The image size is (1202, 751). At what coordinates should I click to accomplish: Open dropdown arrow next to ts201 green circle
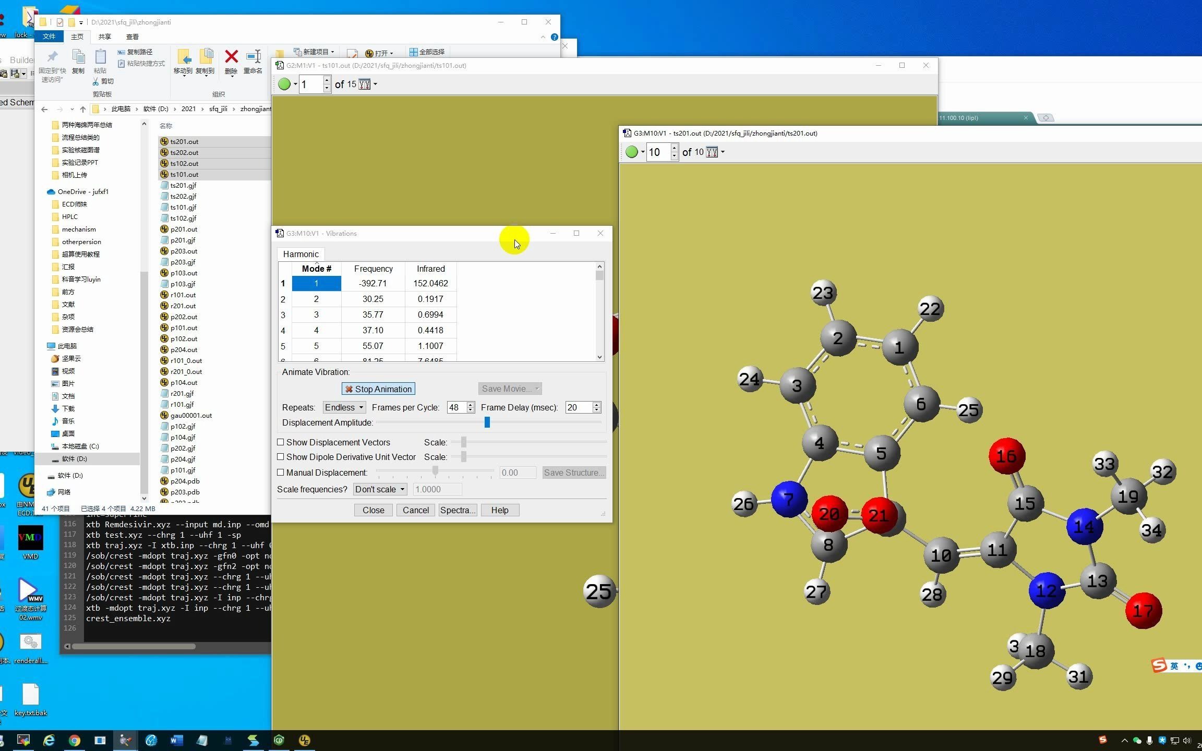[x=643, y=152]
